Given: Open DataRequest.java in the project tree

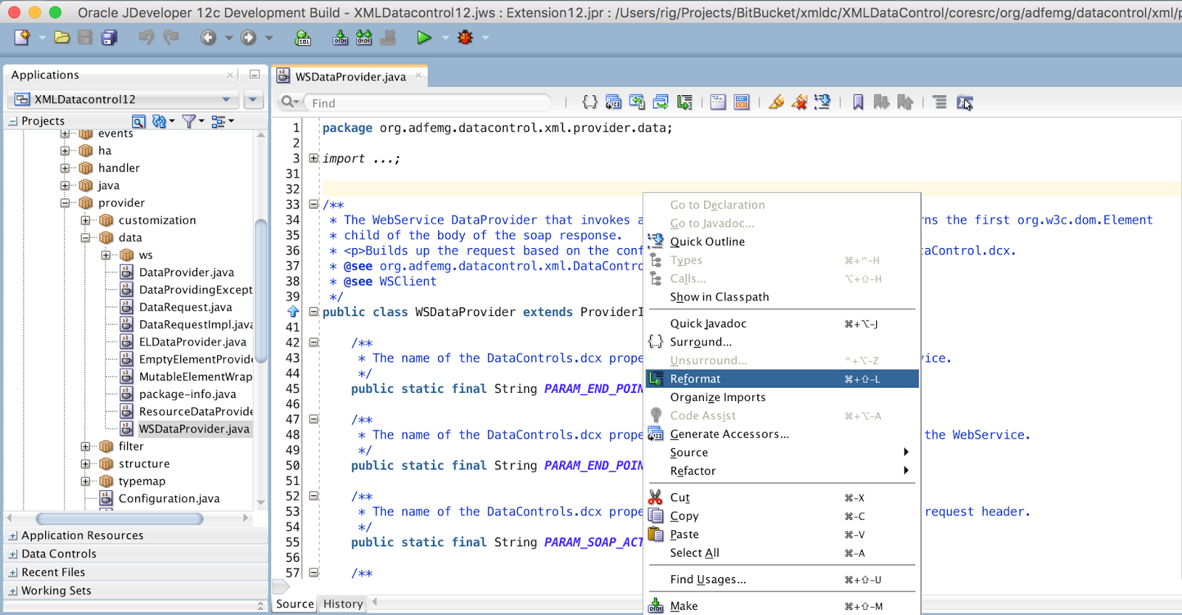Looking at the screenshot, I should tap(185, 307).
